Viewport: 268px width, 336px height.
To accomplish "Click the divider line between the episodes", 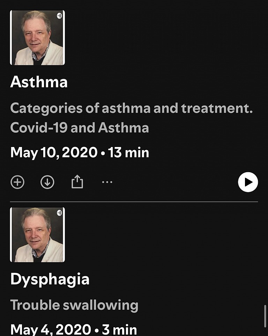I will [x=134, y=202].
